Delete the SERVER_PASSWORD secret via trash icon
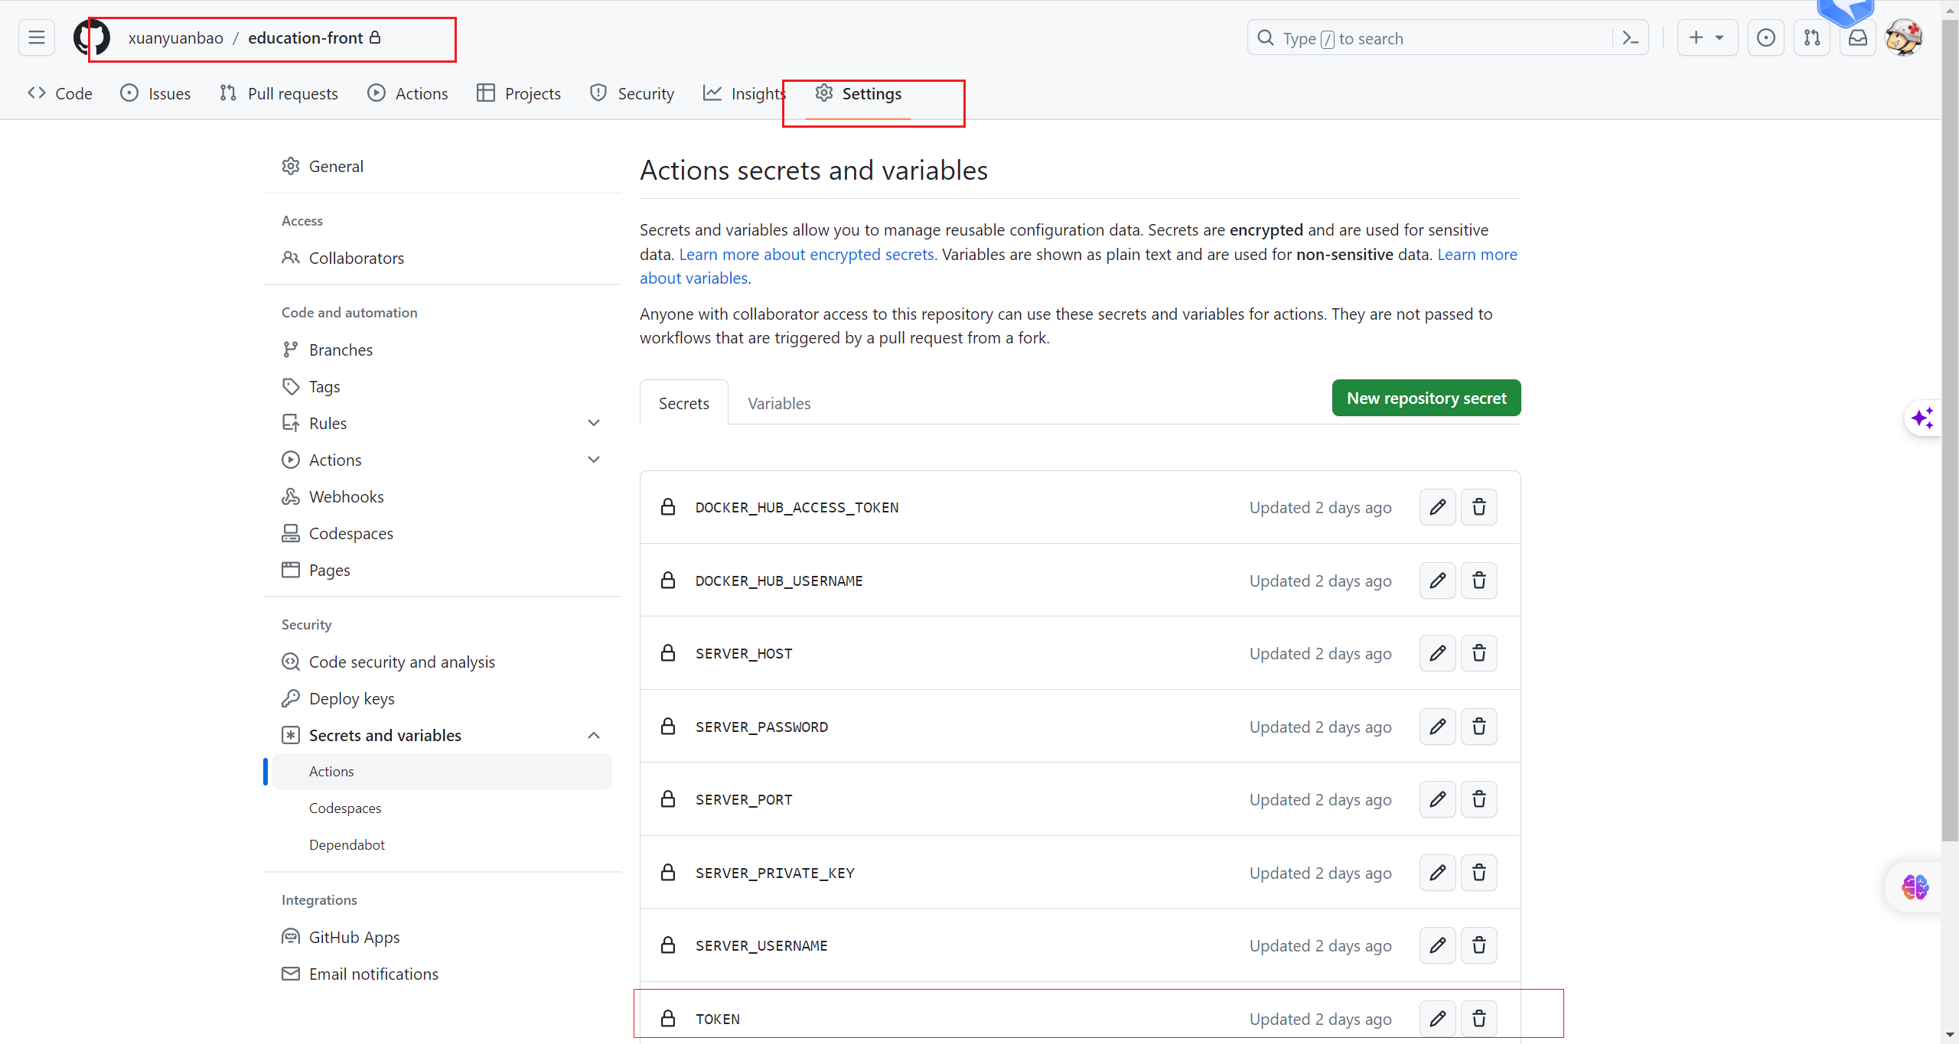The width and height of the screenshot is (1959, 1044). click(x=1478, y=727)
